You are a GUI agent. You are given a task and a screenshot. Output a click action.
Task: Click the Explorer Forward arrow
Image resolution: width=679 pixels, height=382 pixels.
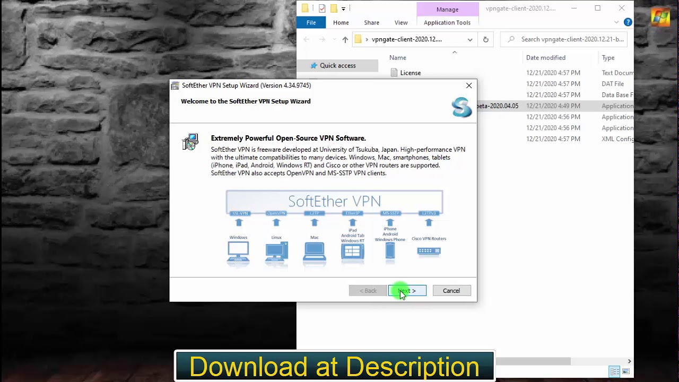coord(322,39)
